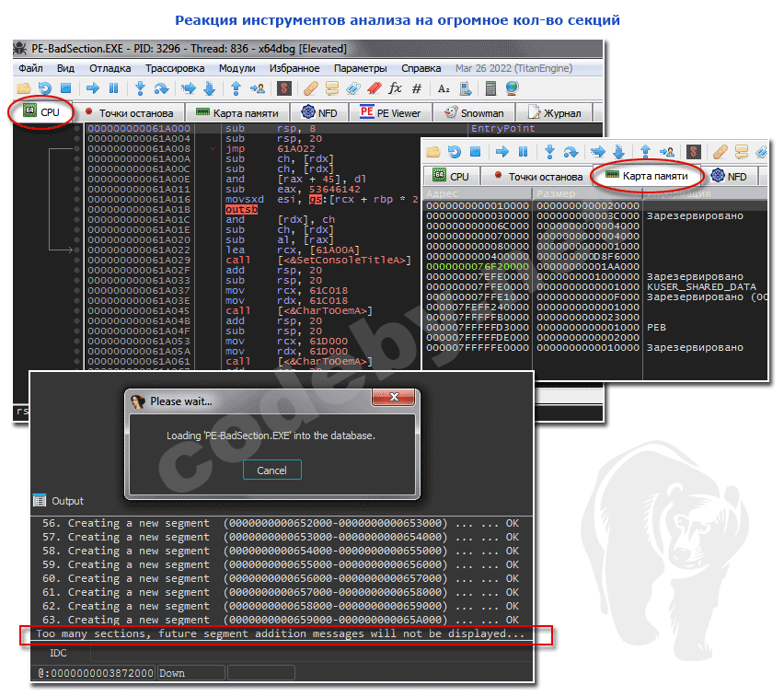Open the Scylla icon in main toolbar

click(x=284, y=88)
